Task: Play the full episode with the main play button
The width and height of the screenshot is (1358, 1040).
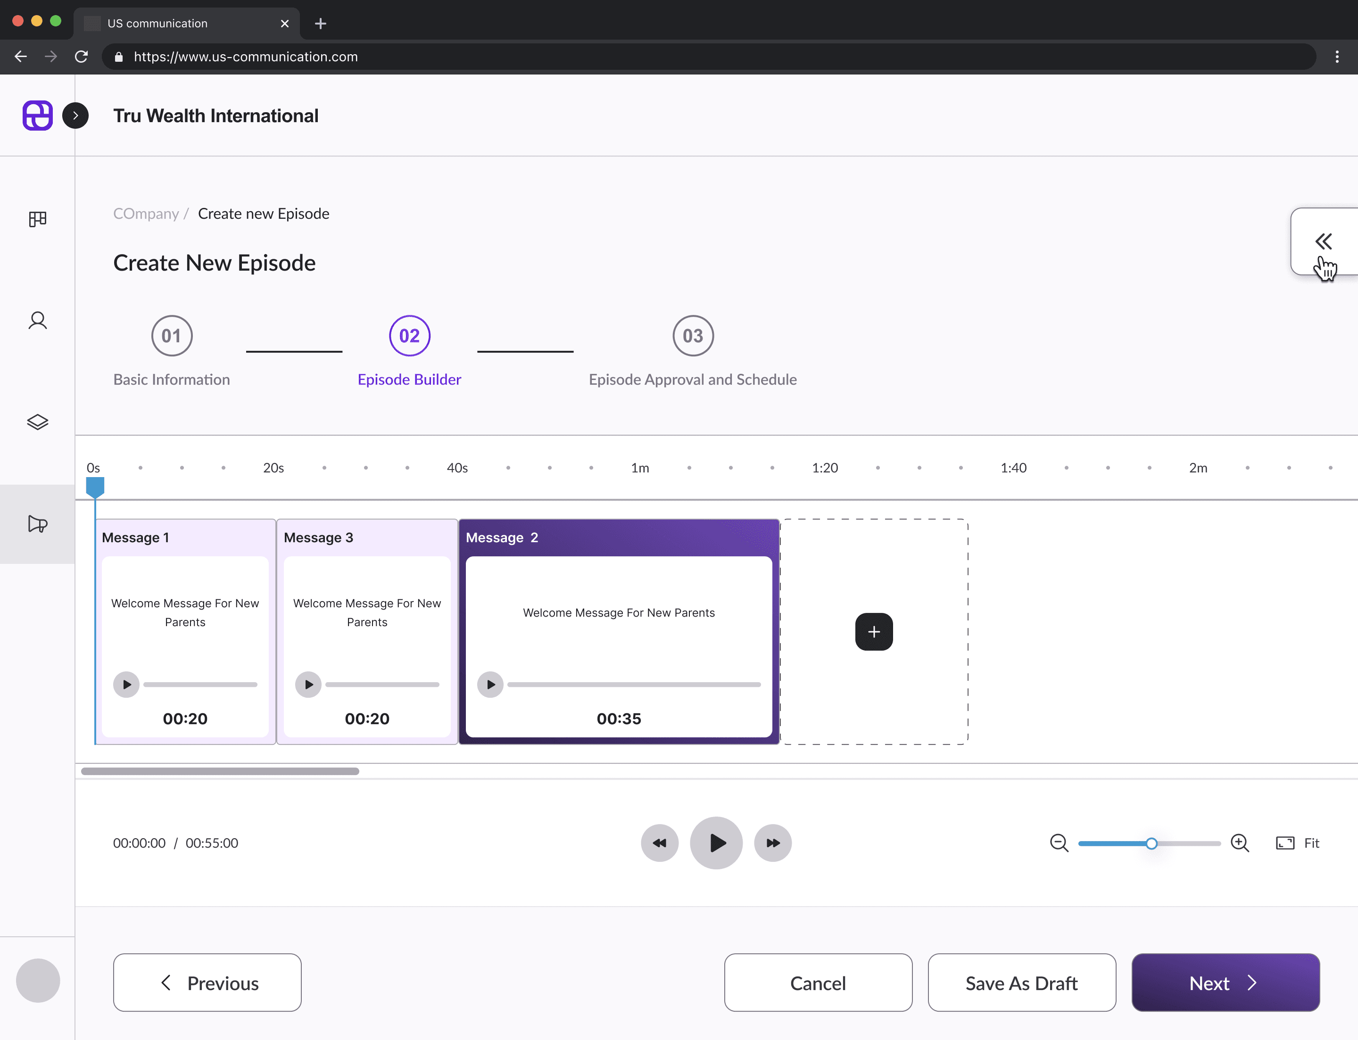Action: [716, 843]
